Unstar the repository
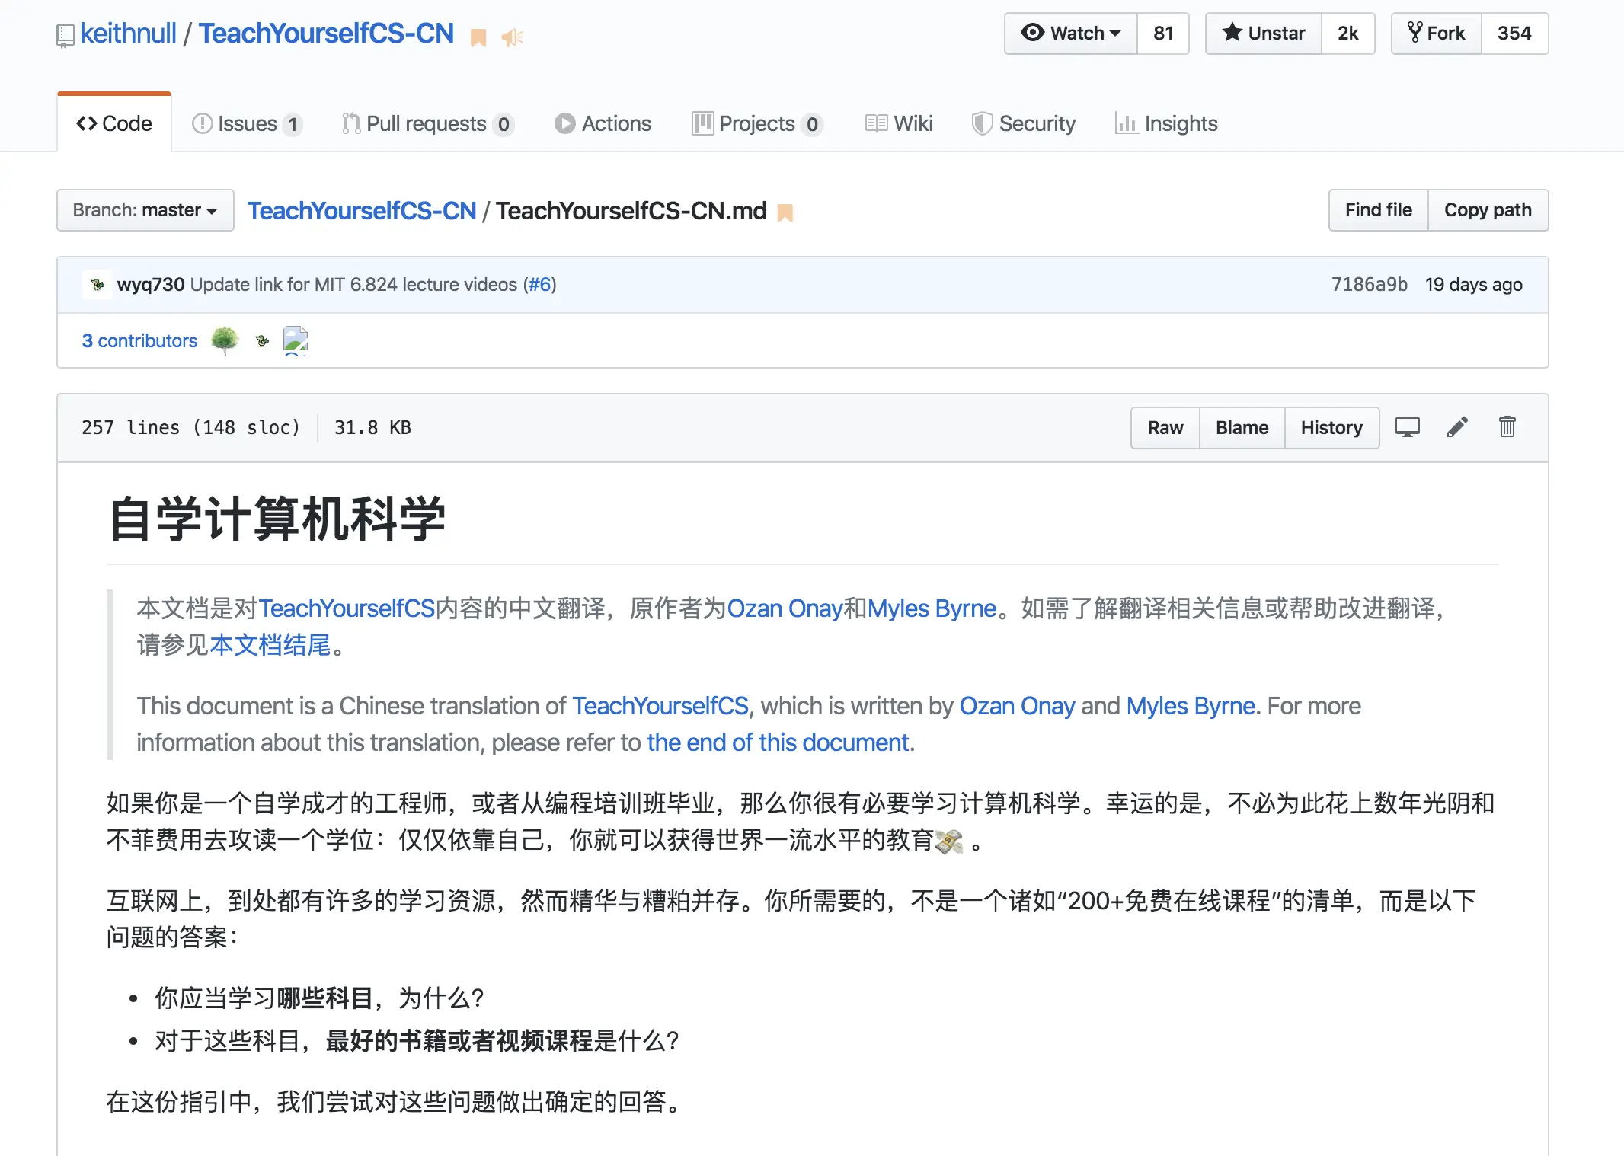Image resolution: width=1624 pixels, height=1156 pixels. [1264, 34]
